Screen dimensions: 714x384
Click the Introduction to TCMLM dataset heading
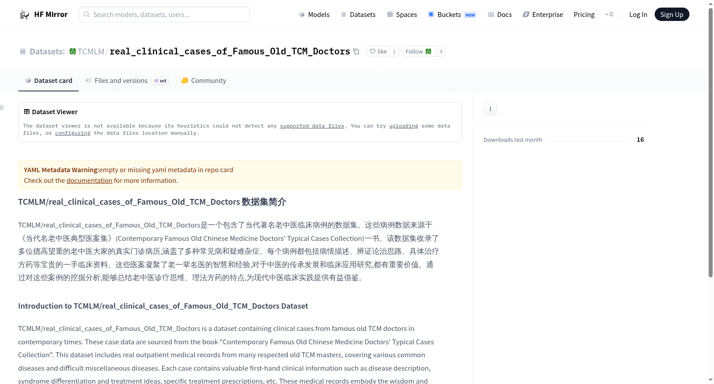tap(163, 306)
